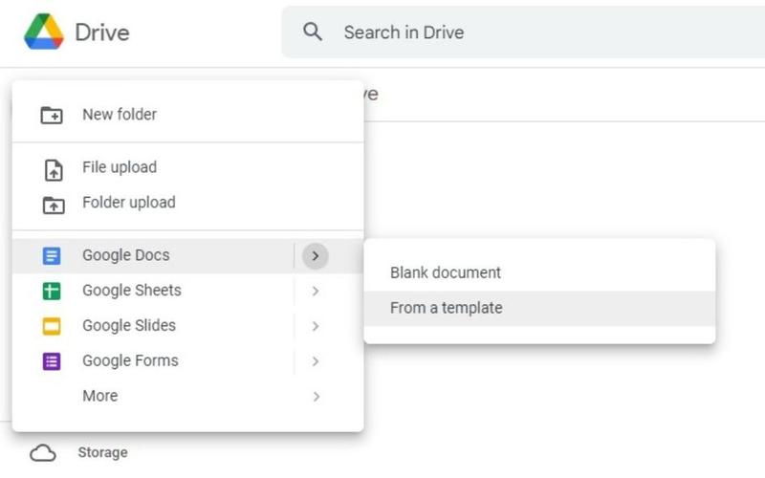The height and width of the screenshot is (478, 765).
Task: Choose From a template option
Action: 539,308
